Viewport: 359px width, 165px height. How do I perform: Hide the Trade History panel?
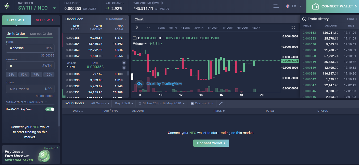tap(352, 19)
